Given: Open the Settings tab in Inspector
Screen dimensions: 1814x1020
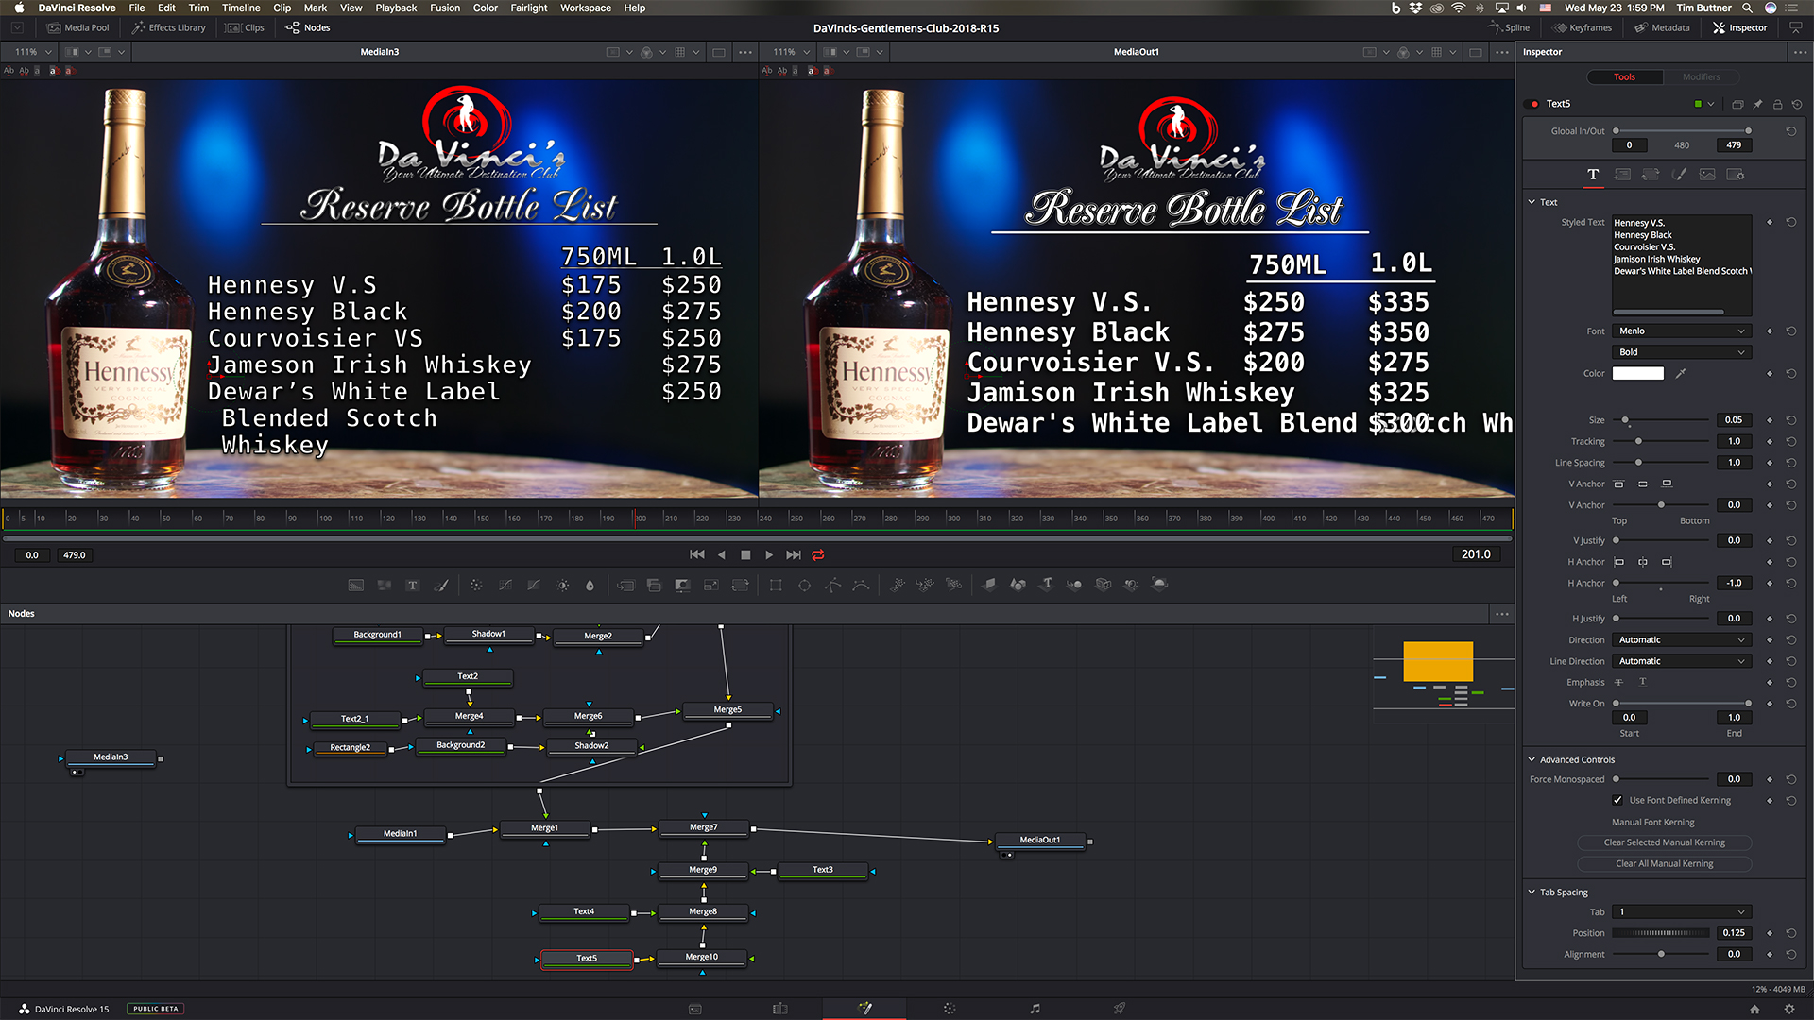Looking at the screenshot, I should (1736, 175).
